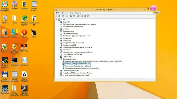This screenshot has width=177, height=99.
Task: Select Контроллеры IDE ATA/ATAPI
Action: pos(73,43)
